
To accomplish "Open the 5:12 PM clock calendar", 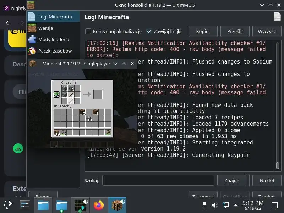I will point(253,205).
